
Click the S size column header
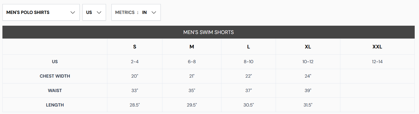pos(135,47)
